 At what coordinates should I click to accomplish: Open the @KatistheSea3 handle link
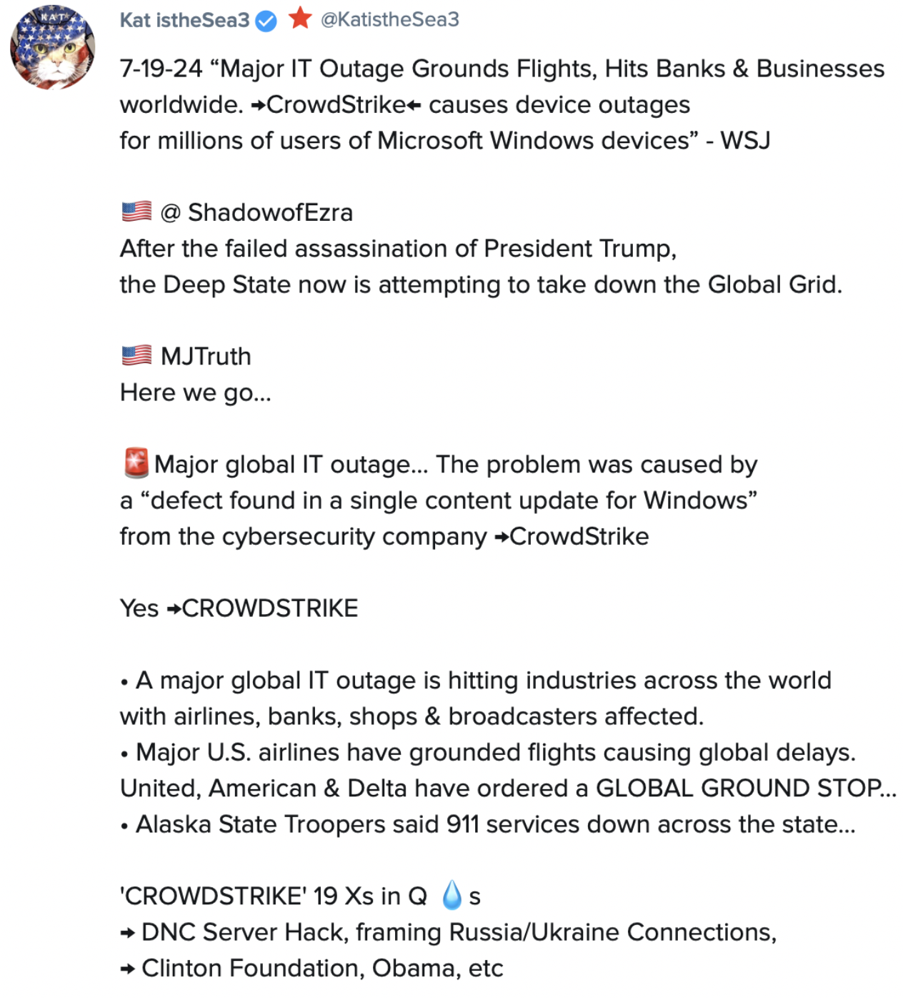point(389,19)
